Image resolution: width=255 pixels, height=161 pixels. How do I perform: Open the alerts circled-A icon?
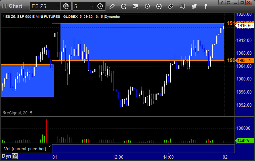point(159,6)
